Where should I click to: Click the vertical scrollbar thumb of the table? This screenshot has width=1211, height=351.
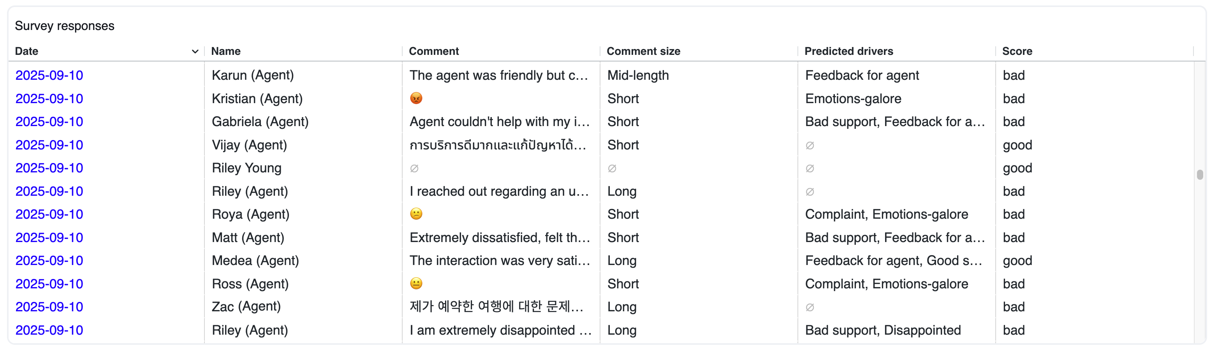click(1200, 174)
